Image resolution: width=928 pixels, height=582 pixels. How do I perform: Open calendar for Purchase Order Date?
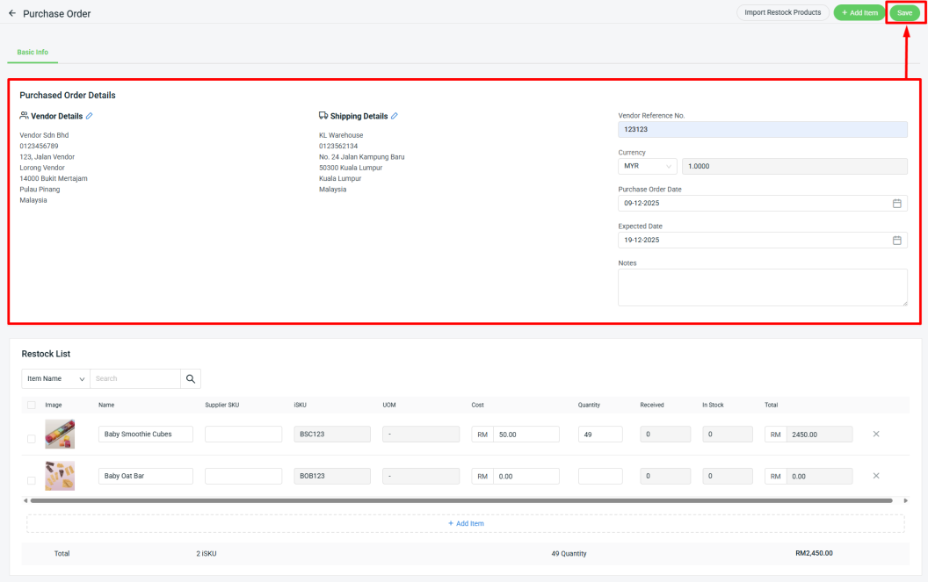(896, 203)
